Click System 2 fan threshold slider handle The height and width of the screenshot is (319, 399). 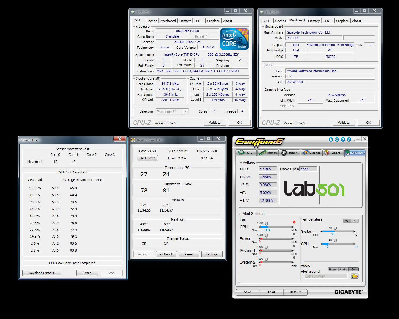point(266,259)
